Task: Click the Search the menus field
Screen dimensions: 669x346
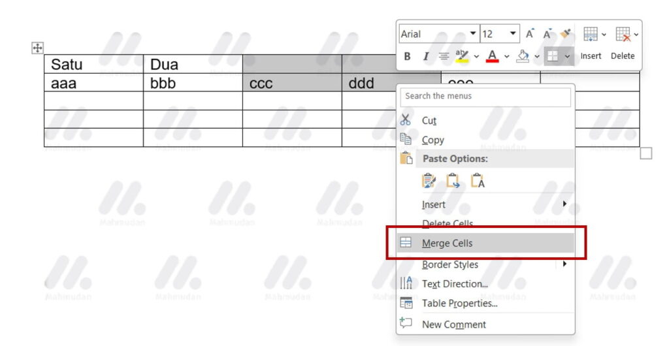Action: click(x=485, y=96)
